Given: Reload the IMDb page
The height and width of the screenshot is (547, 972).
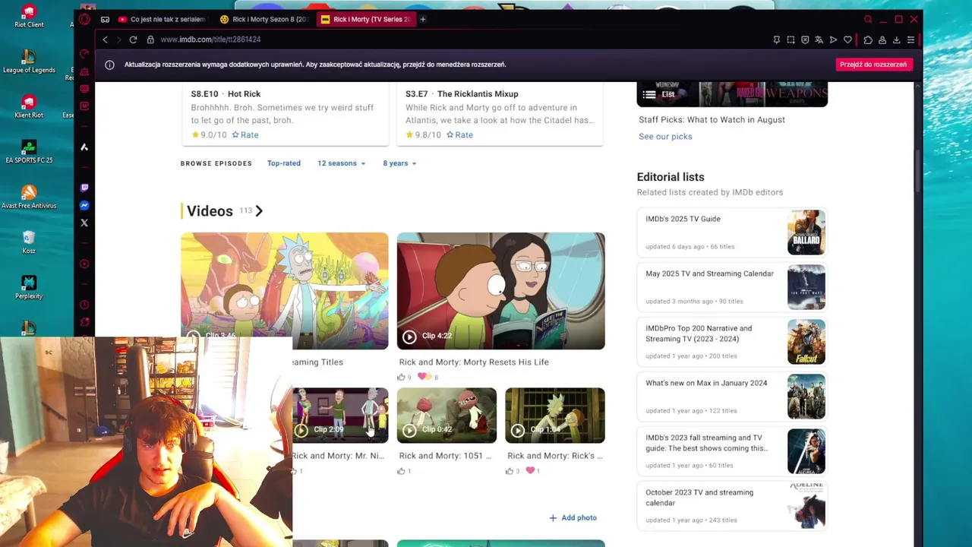Looking at the screenshot, I should pos(133,40).
